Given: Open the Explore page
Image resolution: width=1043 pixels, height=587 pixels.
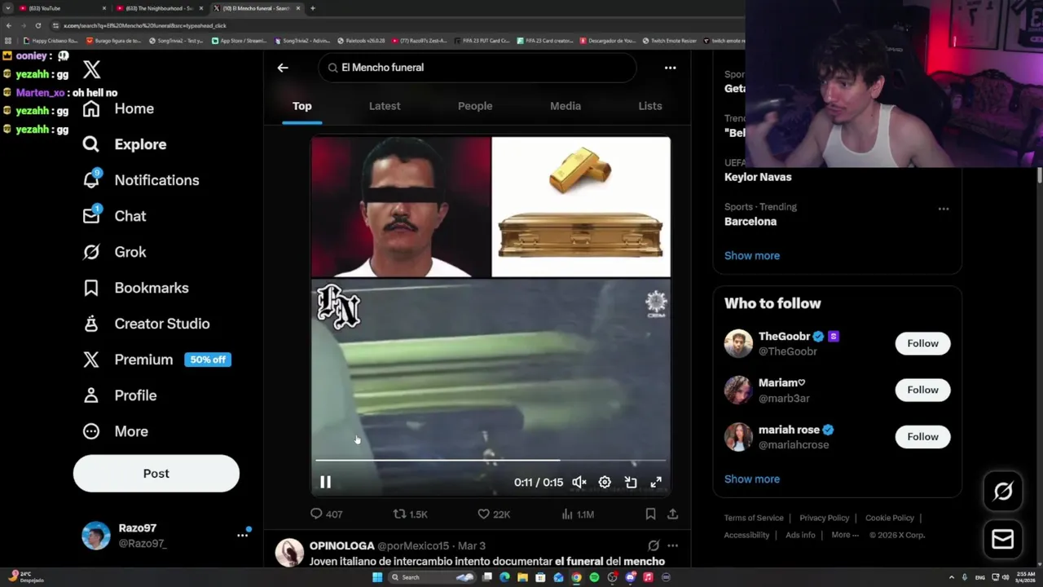Looking at the screenshot, I should point(124,144).
